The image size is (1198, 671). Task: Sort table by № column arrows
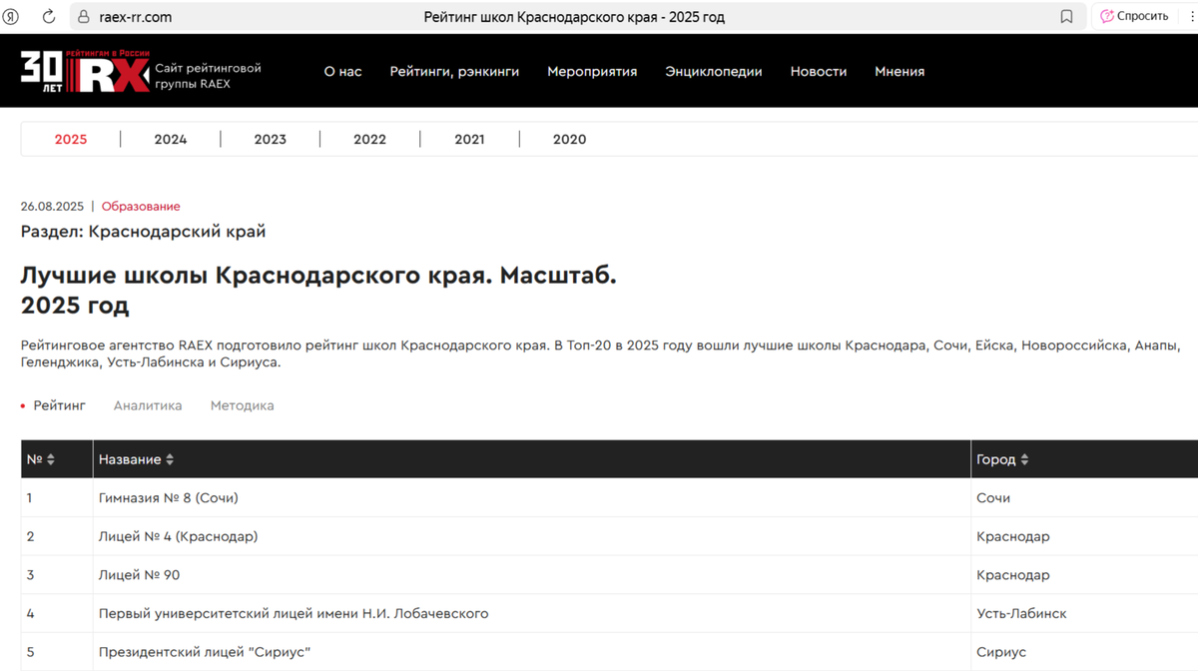[x=51, y=459]
